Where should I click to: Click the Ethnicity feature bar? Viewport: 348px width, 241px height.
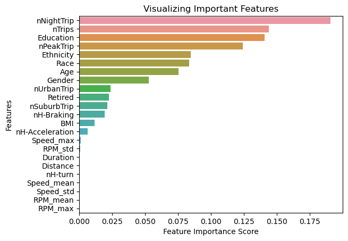135,55
